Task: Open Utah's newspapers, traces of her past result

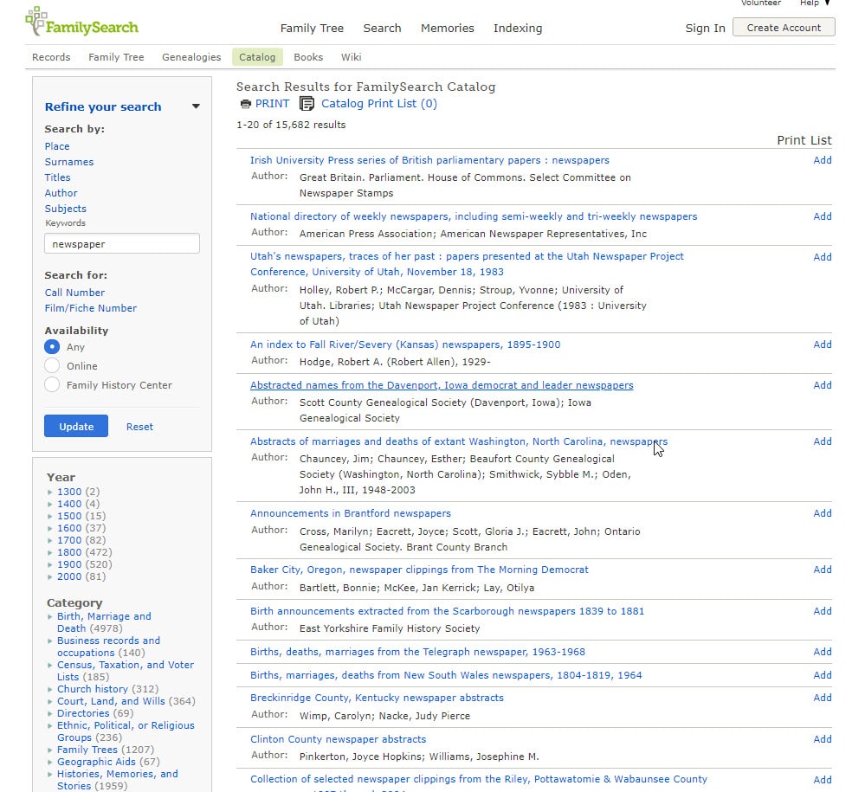Action: click(x=467, y=264)
